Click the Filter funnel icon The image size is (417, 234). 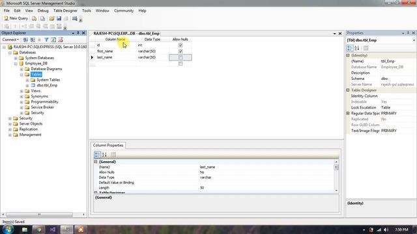coord(46,40)
